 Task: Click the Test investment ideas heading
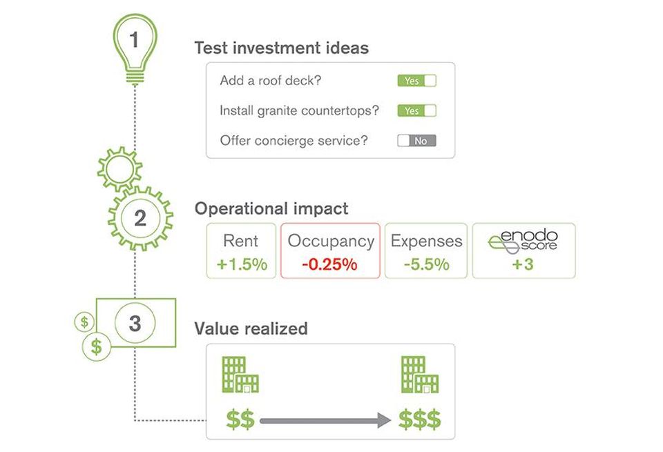[x=282, y=48]
